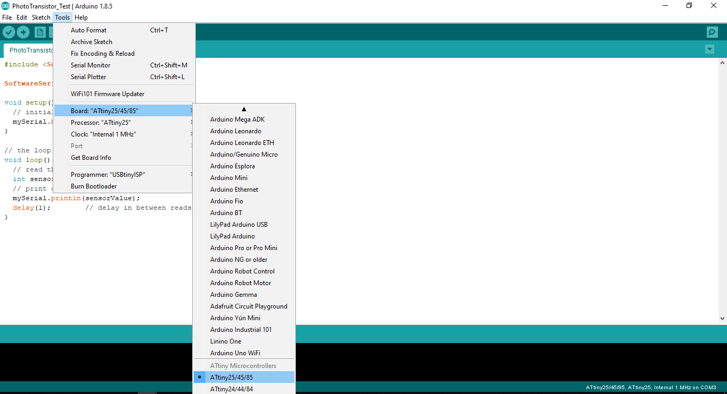Image resolution: width=727 pixels, height=394 pixels.
Task: Choose Archive Sketch
Action: click(x=125, y=42)
